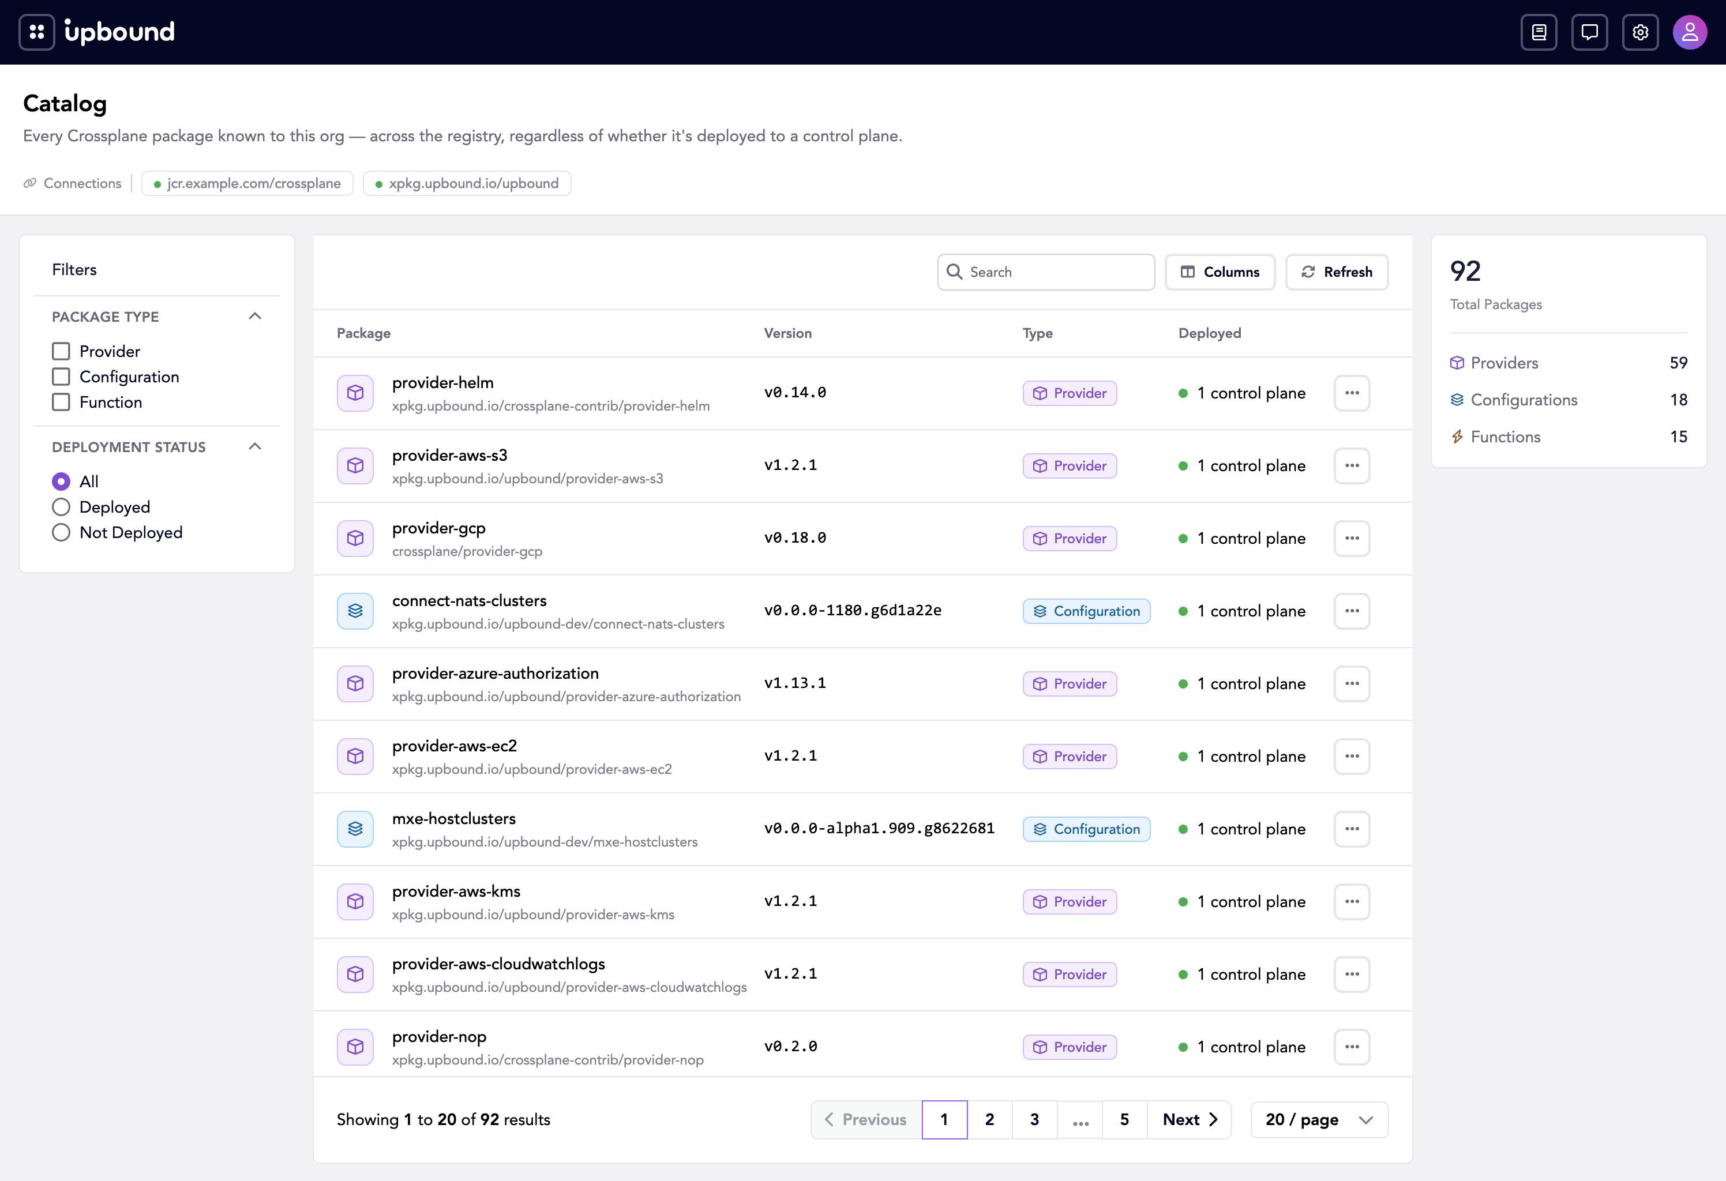Click the pagination ellipsis item

pyautogui.click(x=1080, y=1119)
